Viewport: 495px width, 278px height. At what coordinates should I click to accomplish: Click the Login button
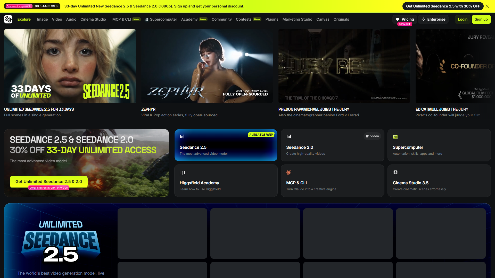(x=463, y=19)
